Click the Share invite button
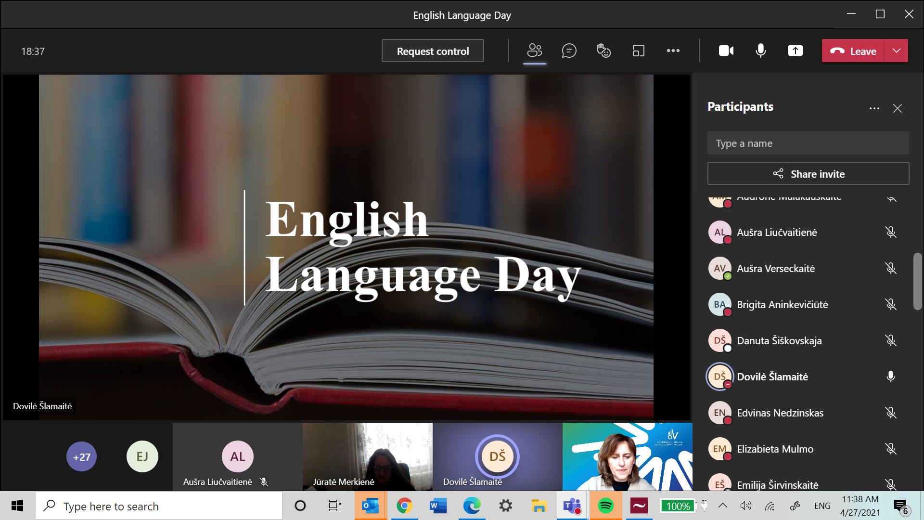This screenshot has height=520, width=924. (x=808, y=174)
